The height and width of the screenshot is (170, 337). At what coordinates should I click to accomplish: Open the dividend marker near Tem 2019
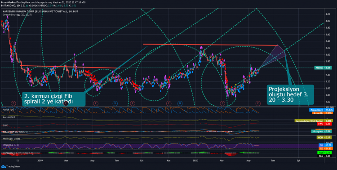(115, 103)
